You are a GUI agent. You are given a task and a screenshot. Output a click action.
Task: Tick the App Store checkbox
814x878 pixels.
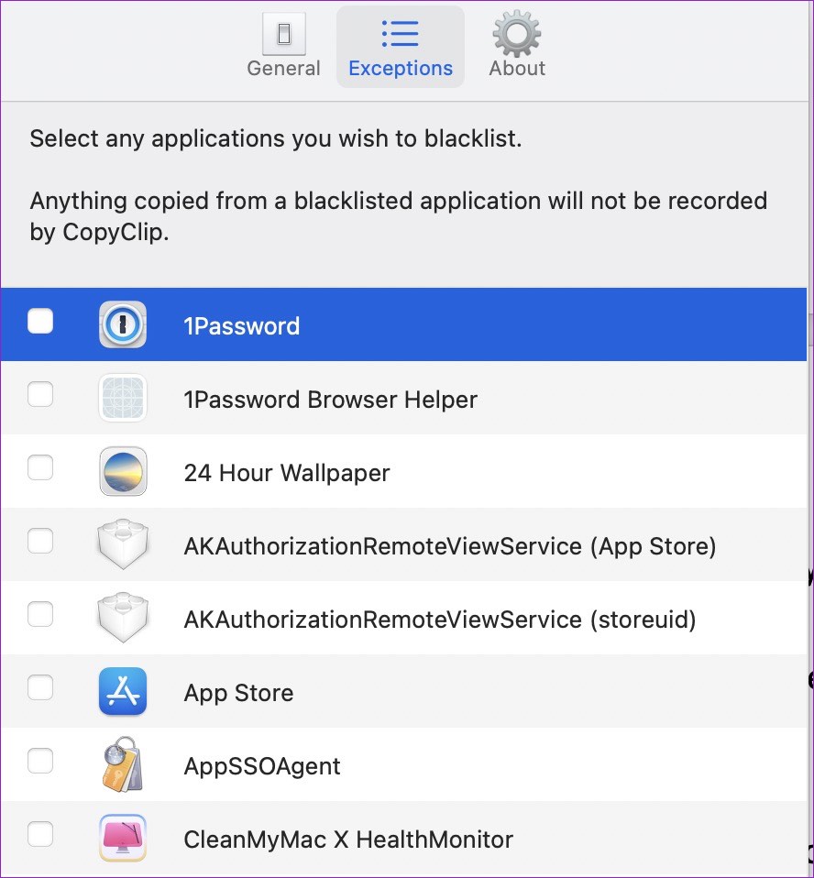pos(40,687)
